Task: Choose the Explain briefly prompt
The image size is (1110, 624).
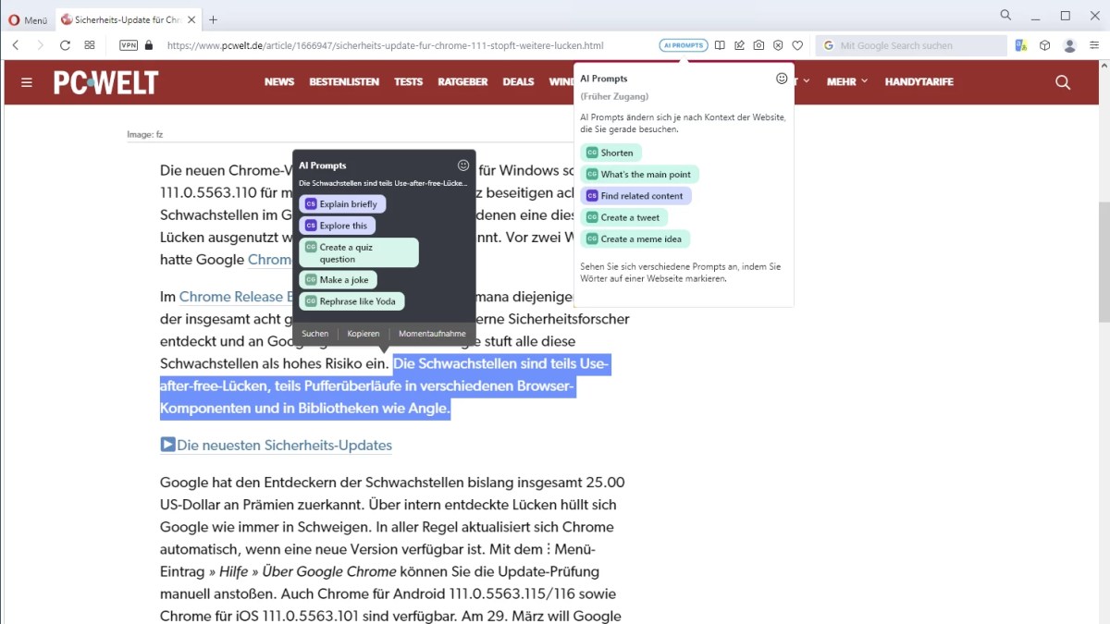Action: click(x=342, y=203)
